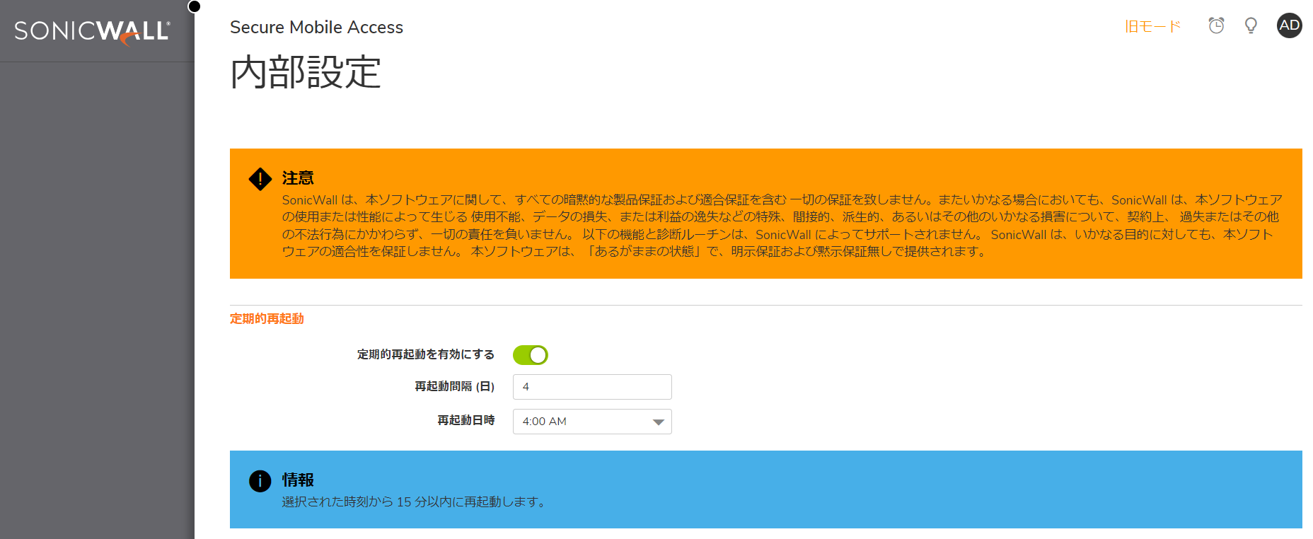Click the sidebar collapse dot handle
Image resolution: width=1313 pixels, height=539 pixels.
pos(194,6)
